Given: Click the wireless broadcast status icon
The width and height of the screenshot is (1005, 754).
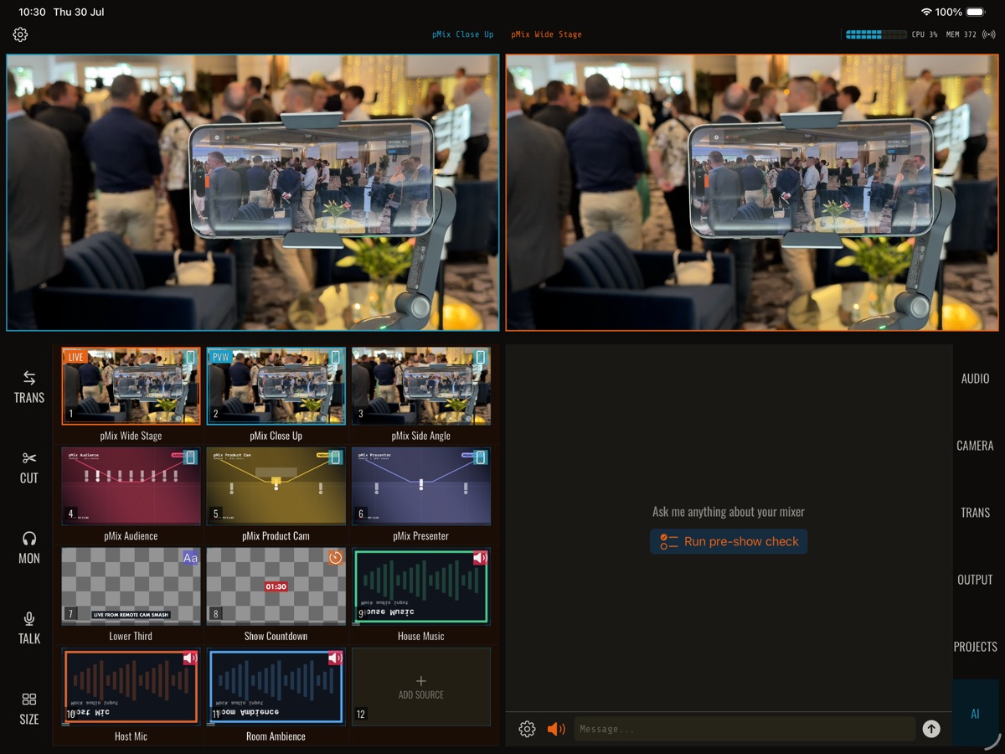Looking at the screenshot, I should click(x=989, y=34).
